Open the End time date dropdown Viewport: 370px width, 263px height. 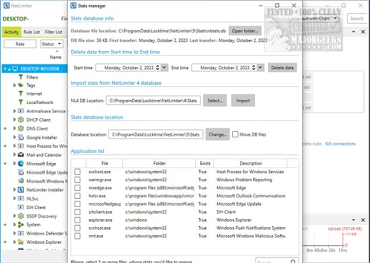260,68
